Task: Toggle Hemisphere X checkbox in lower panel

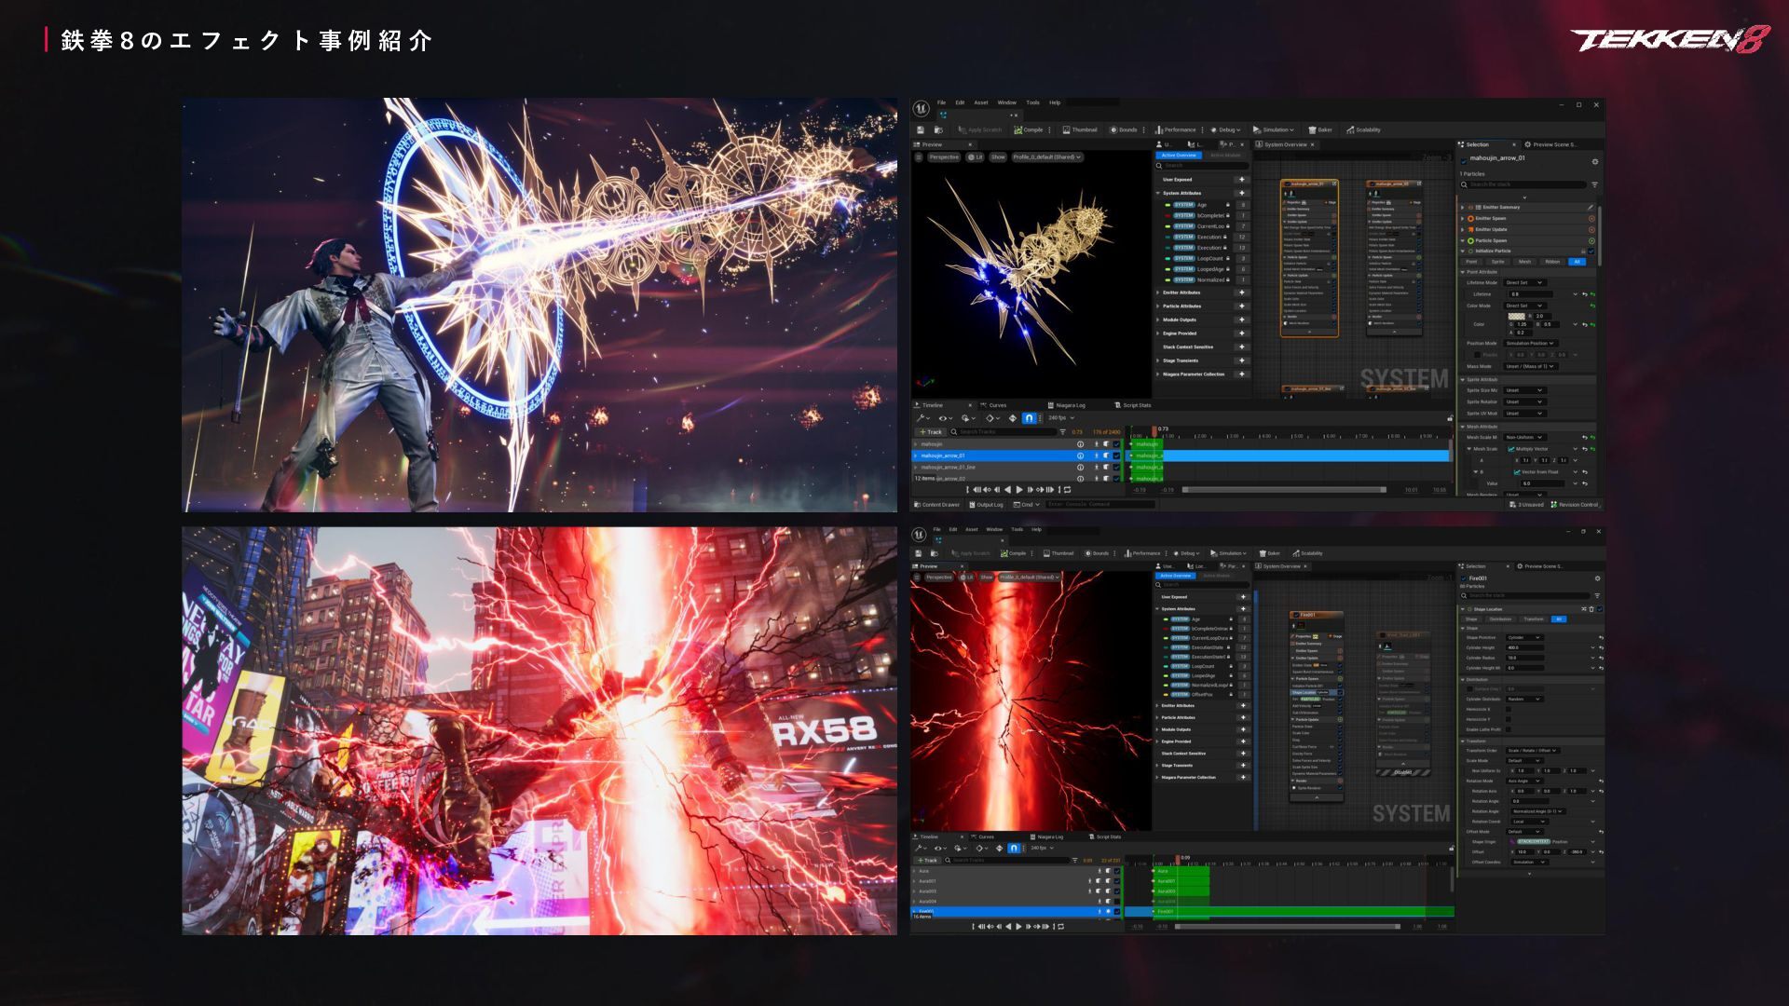Action: [x=1509, y=709]
